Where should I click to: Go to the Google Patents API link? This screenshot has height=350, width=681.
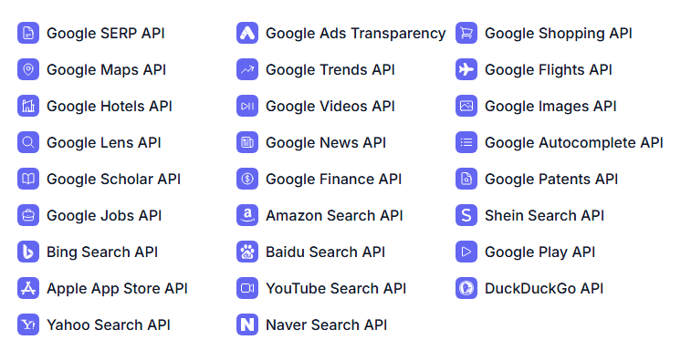tap(551, 180)
